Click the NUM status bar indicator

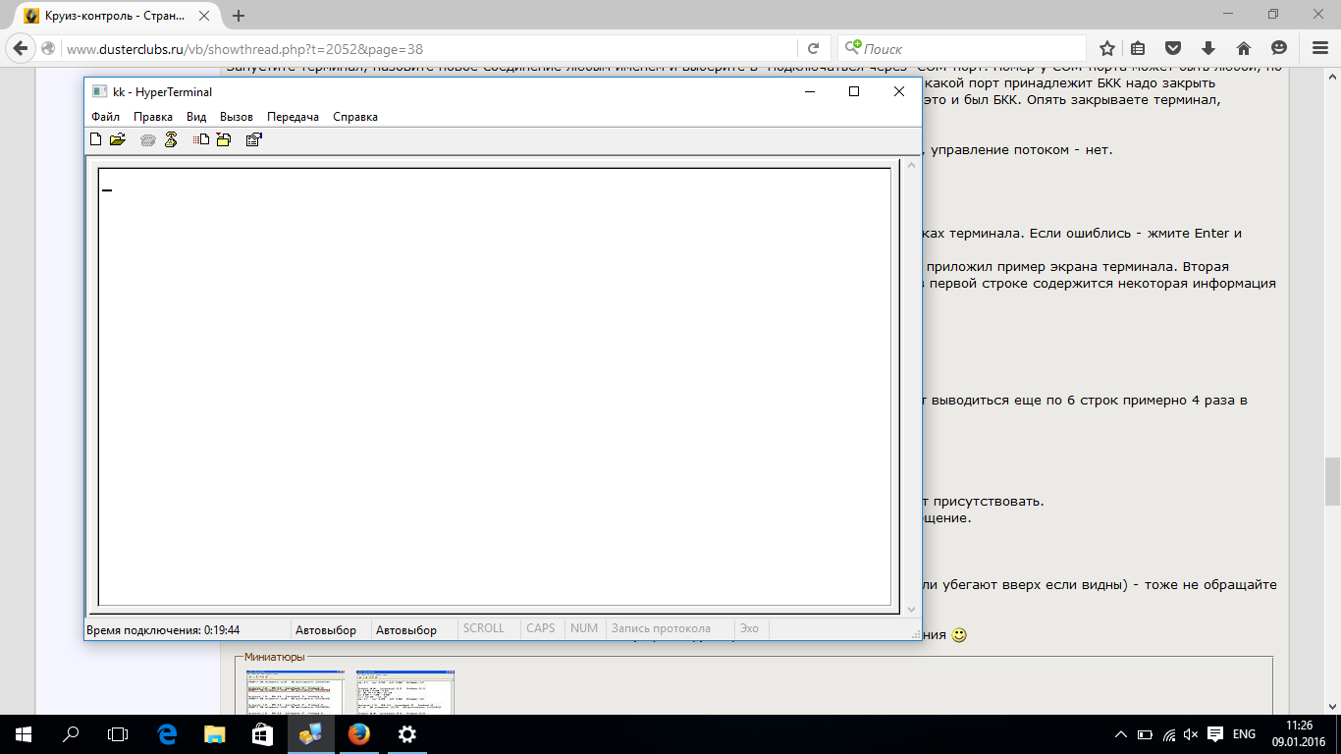[x=584, y=628]
